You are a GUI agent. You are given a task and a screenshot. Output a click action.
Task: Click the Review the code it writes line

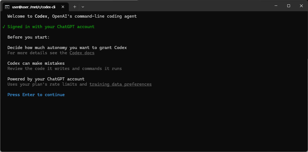65,69
